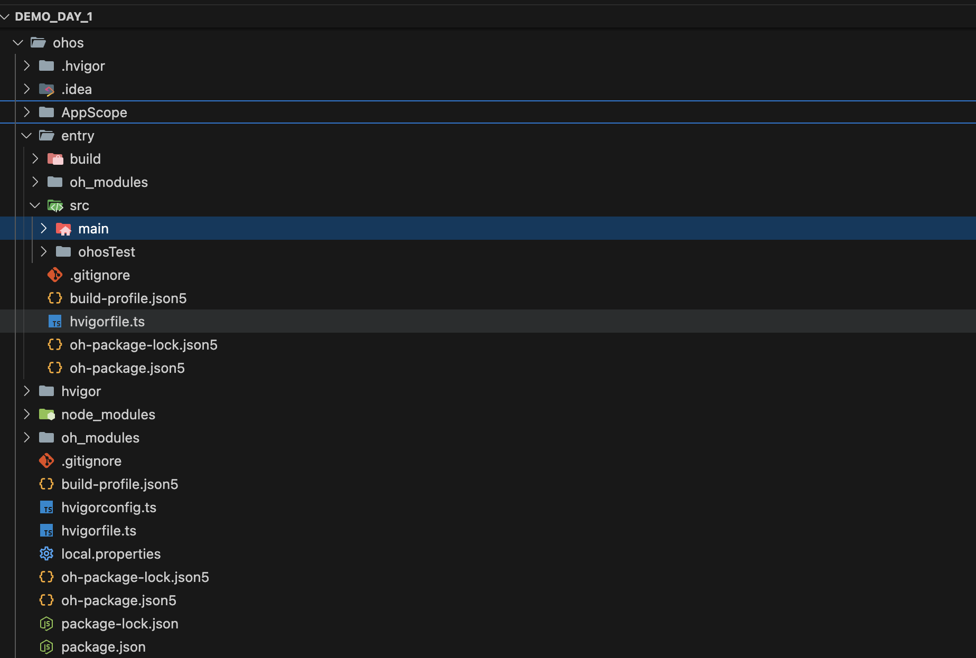Viewport: 976px width, 658px height.
Task: Open the hvigorfile.ts file under entry
Action: click(x=107, y=321)
